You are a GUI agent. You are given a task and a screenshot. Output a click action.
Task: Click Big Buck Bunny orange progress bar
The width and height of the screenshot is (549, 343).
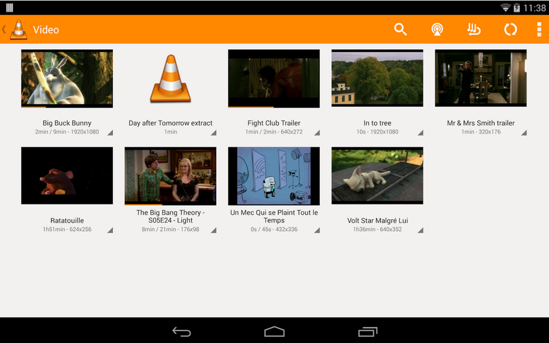34,107
